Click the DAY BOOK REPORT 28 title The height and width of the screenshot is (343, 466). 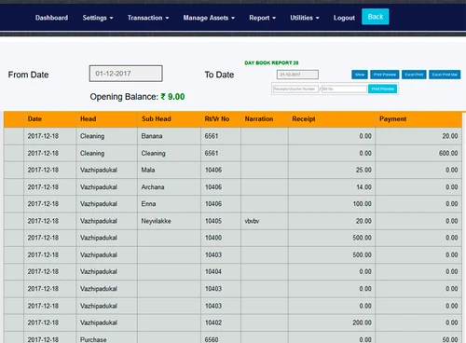(271, 62)
